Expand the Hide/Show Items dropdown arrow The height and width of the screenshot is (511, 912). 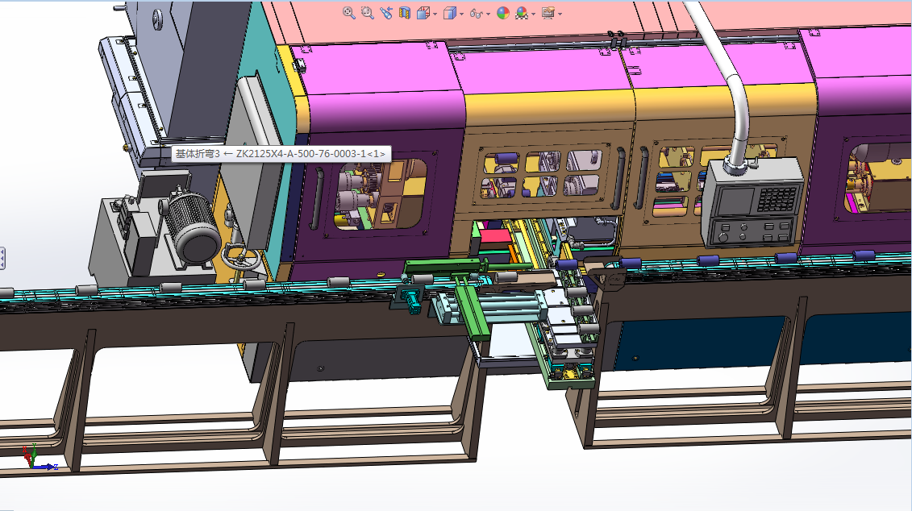pos(489,14)
